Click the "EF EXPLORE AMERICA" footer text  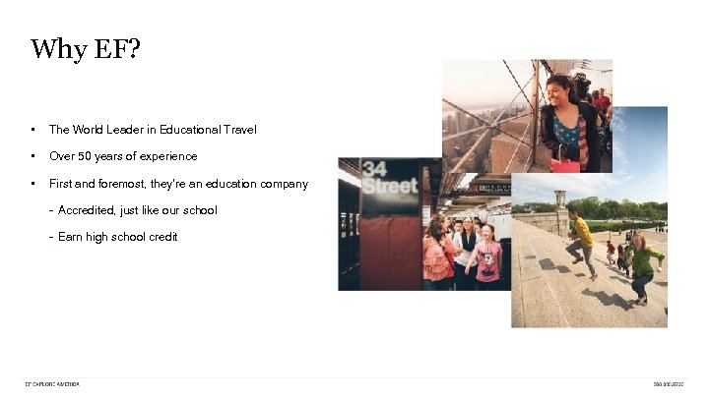coord(52,383)
